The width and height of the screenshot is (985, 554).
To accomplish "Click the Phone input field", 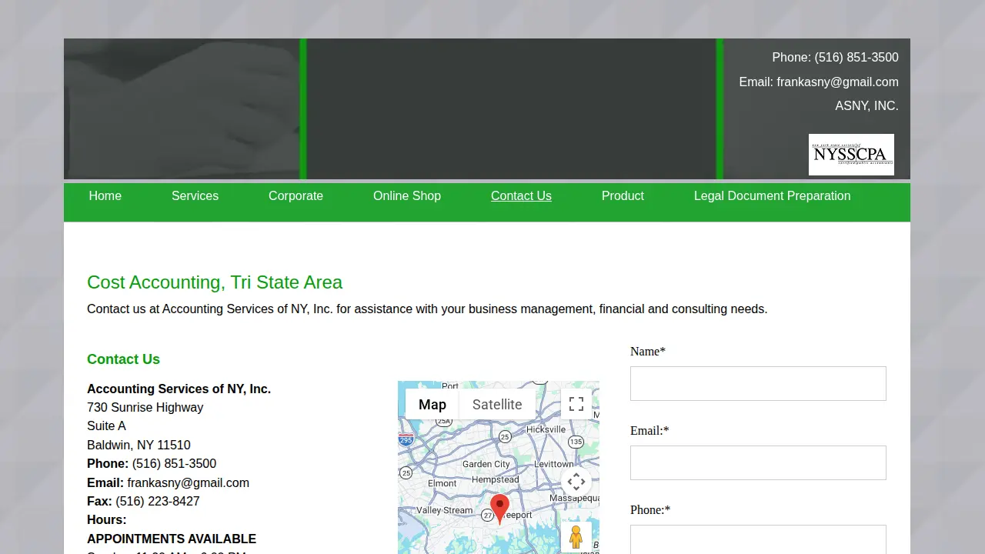I will pyautogui.click(x=758, y=539).
